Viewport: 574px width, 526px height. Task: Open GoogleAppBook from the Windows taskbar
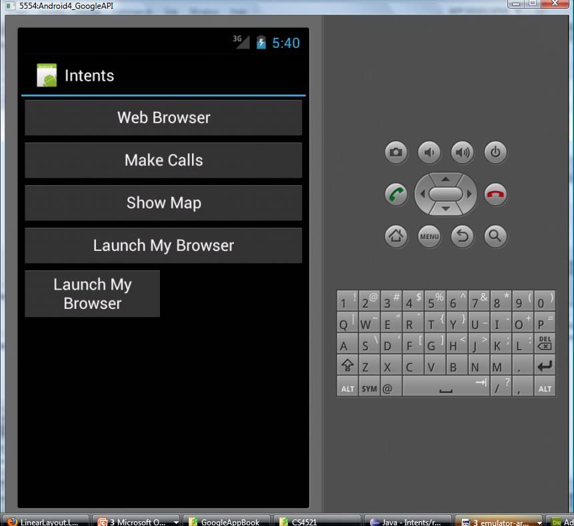click(225, 521)
